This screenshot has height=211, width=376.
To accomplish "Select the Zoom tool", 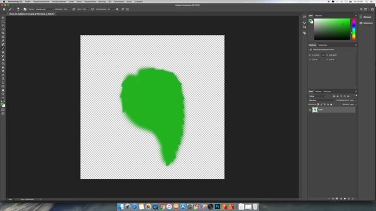I will (x=3, y=94).
